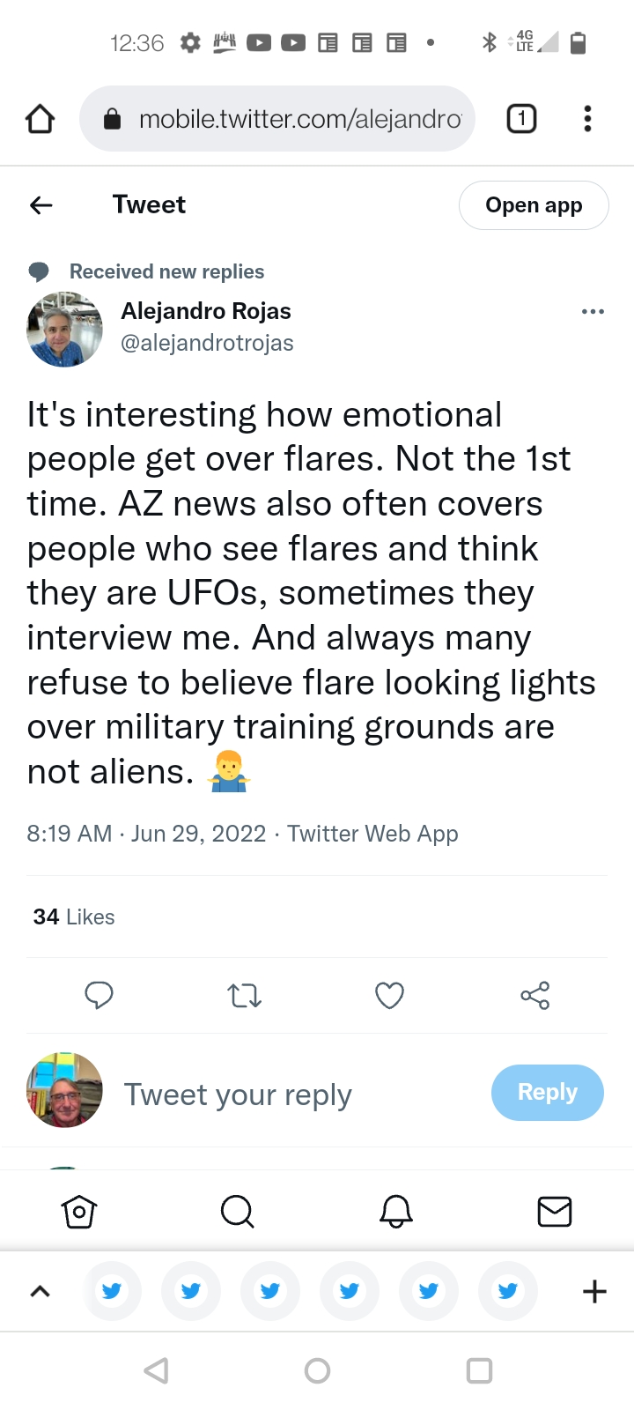
Task: Share the tweet via share icon
Action: (534, 996)
